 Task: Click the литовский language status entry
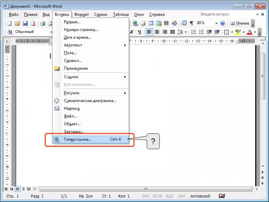[200, 196]
